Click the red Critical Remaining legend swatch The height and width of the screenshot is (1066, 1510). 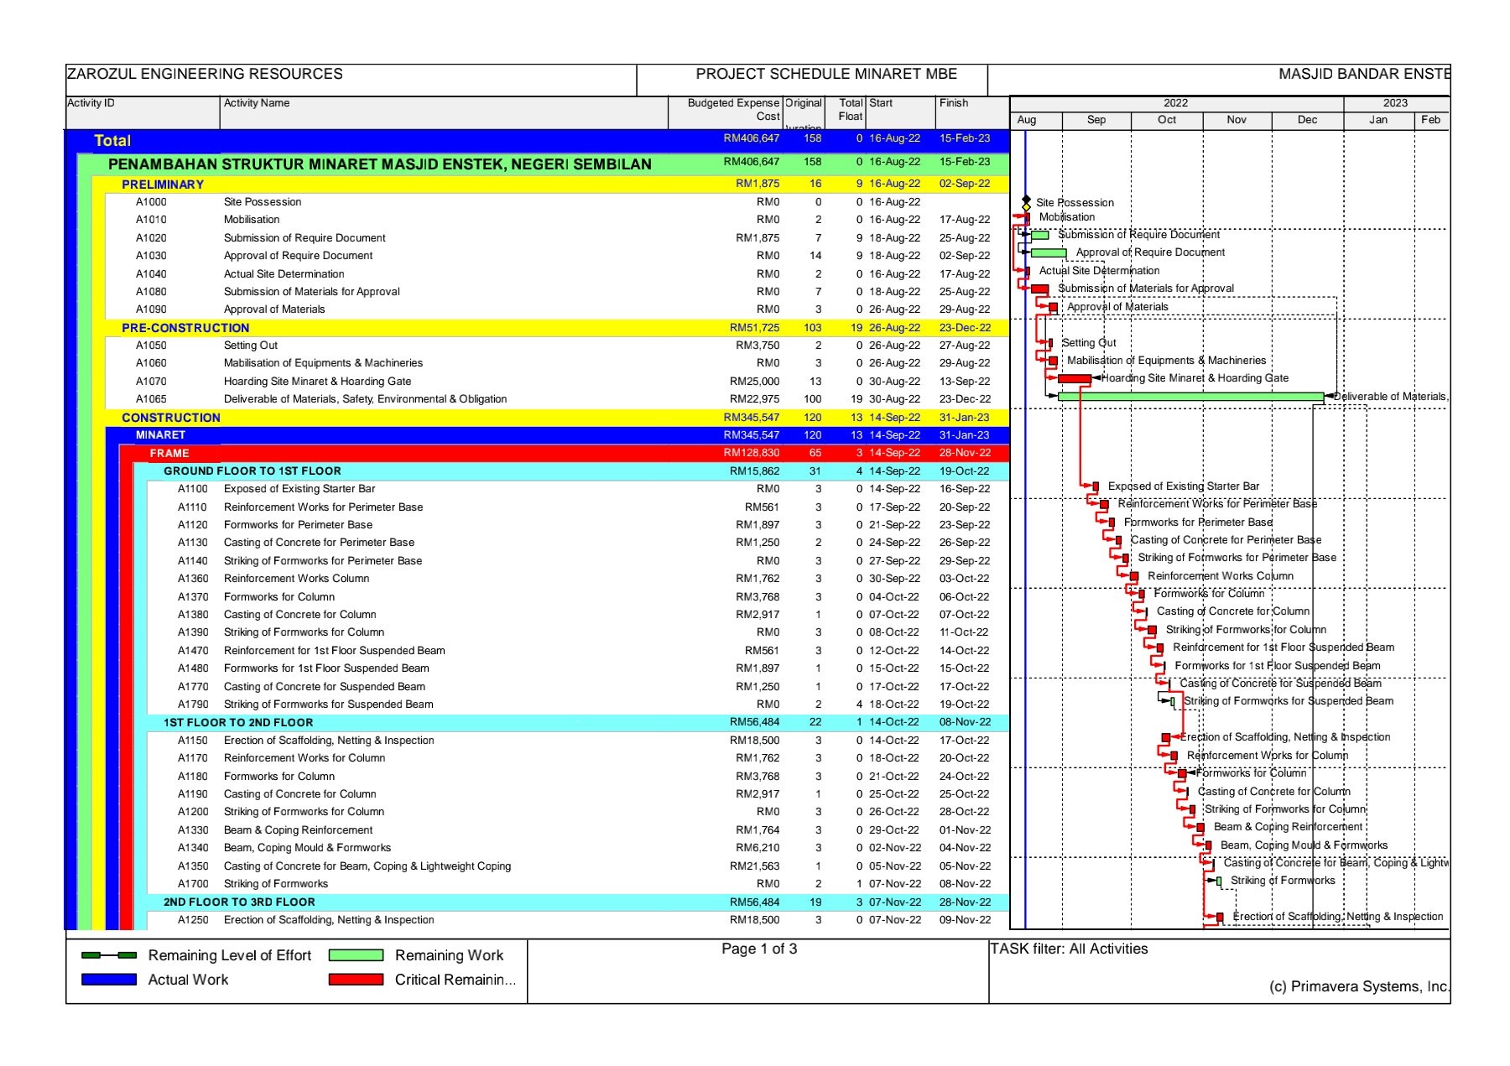356,980
